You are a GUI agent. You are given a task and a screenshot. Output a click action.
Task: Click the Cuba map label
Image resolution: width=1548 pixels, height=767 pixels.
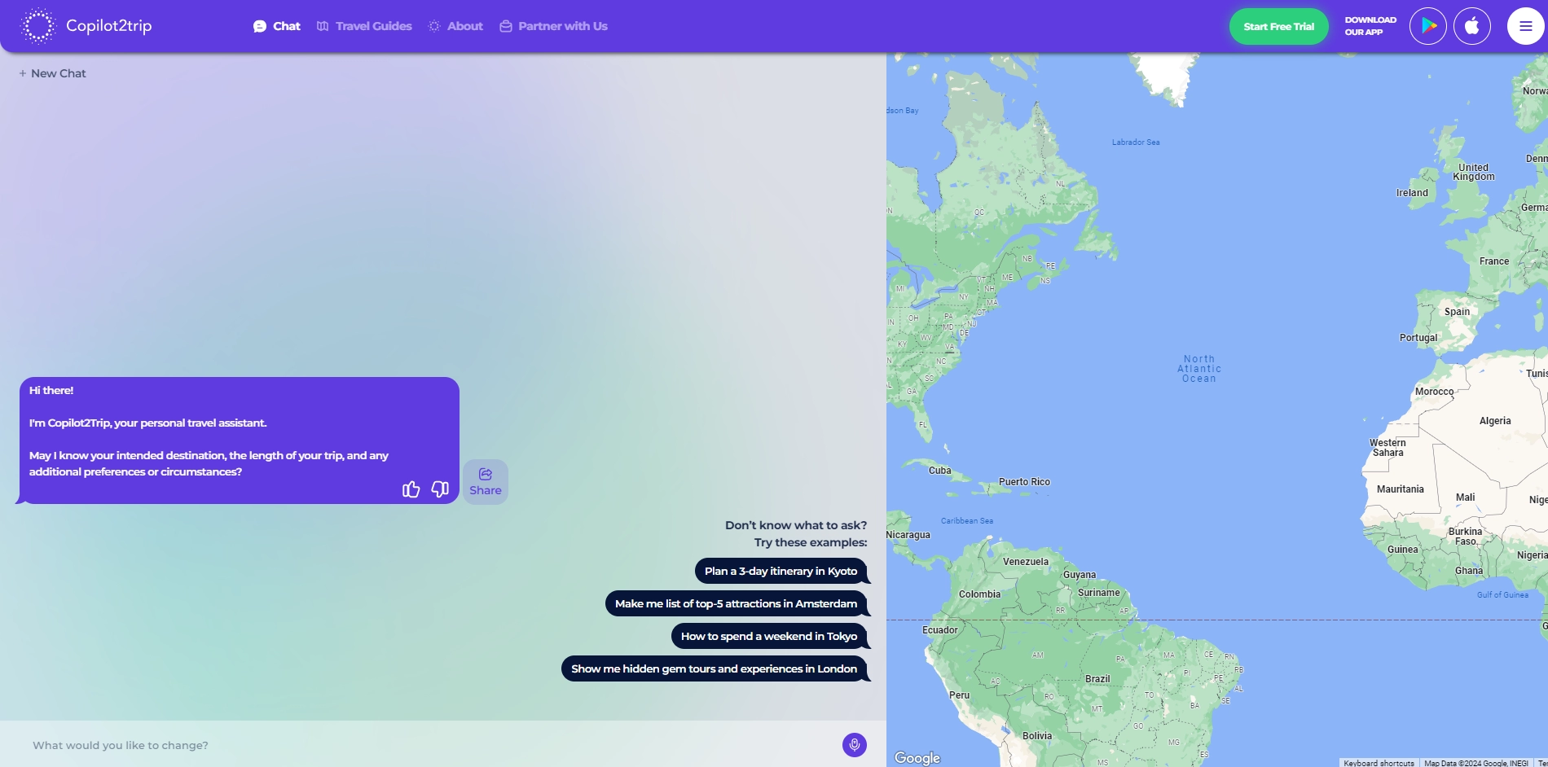tap(940, 471)
